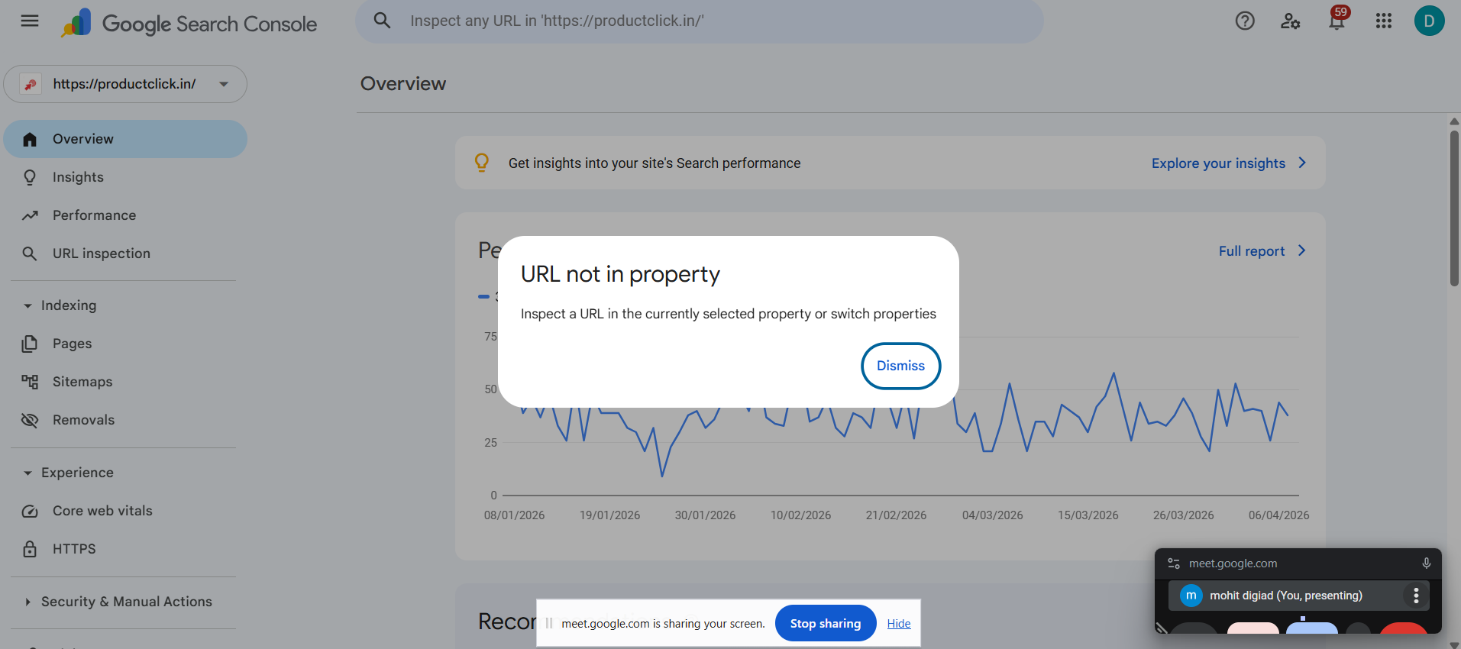Open notifications bell with 59 badge
The image size is (1461, 649).
[1337, 21]
